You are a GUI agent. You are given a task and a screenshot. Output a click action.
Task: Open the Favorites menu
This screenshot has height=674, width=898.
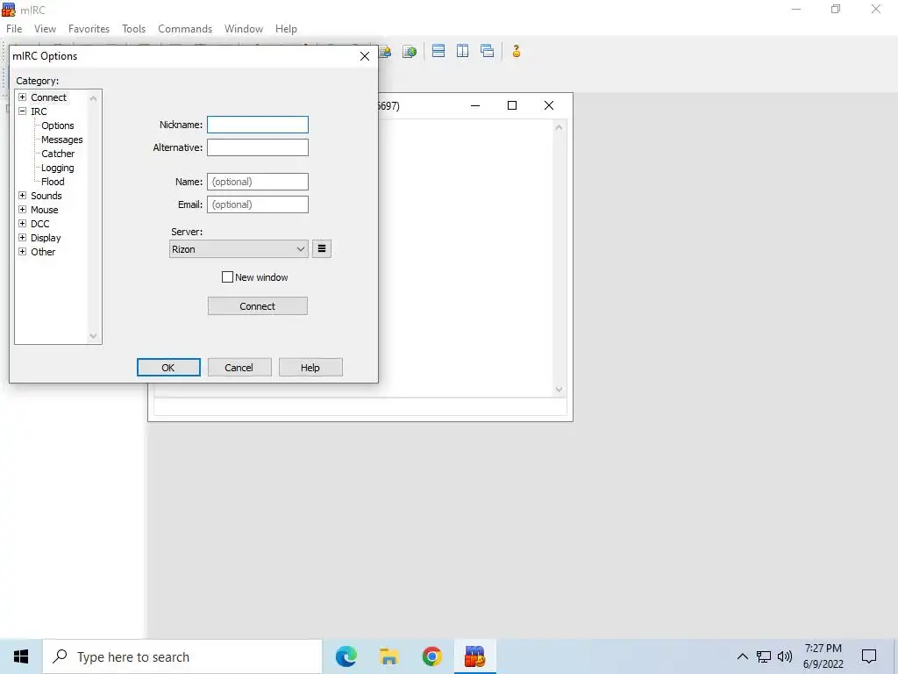point(89,29)
